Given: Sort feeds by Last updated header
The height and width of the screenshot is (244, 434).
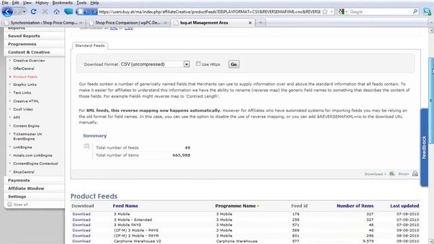Looking at the screenshot, I should tap(405, 206).
